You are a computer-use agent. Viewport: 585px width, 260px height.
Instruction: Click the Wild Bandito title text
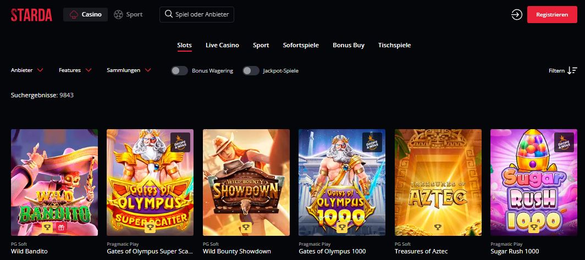29,251
